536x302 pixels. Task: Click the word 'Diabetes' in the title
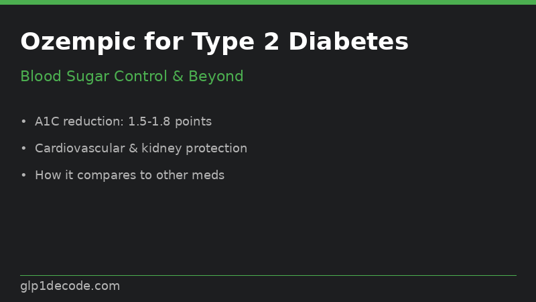tap(348, 42)
